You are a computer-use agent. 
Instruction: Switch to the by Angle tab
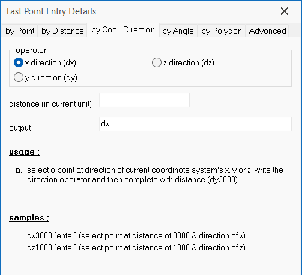(x=178, y=31)
